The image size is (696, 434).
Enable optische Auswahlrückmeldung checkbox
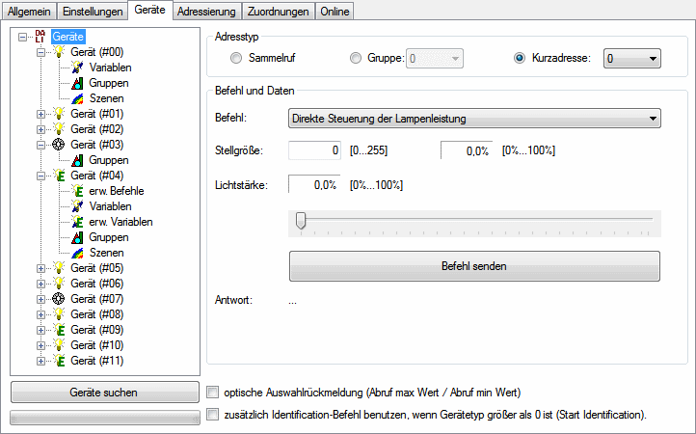[x=214, y=393]
